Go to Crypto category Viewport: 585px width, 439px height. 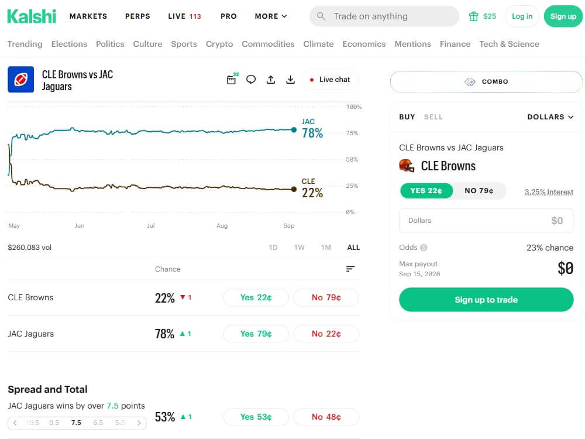219,44
